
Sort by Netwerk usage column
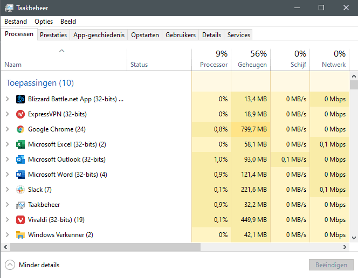(x=329, y=60)
